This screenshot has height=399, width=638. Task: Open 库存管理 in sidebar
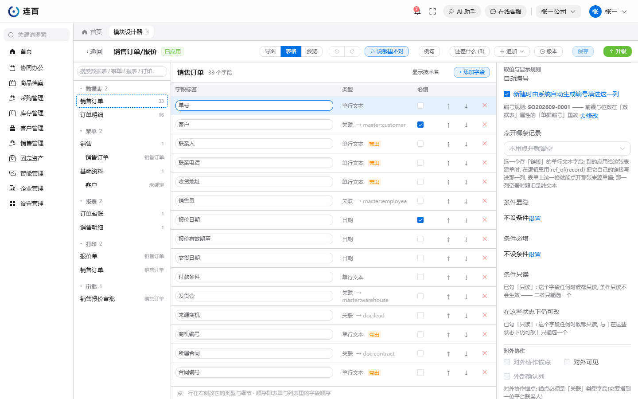point(37,113)
